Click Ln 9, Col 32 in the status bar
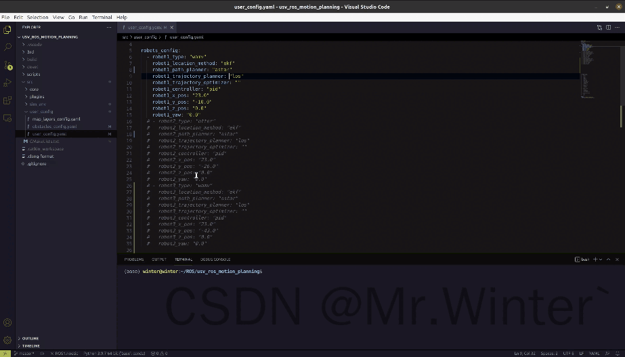 click(524, 354)
